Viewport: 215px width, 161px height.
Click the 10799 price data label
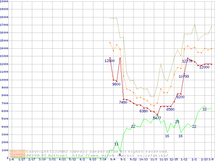184,76
